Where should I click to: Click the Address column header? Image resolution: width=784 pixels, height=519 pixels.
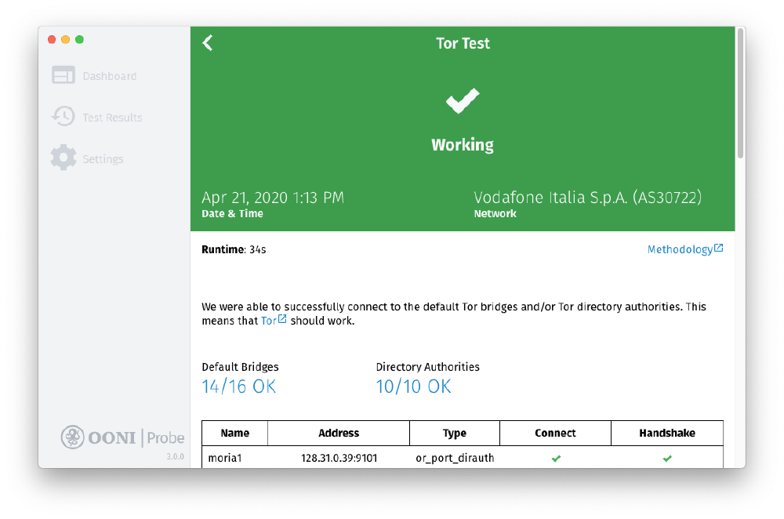[x=338, y=432]
